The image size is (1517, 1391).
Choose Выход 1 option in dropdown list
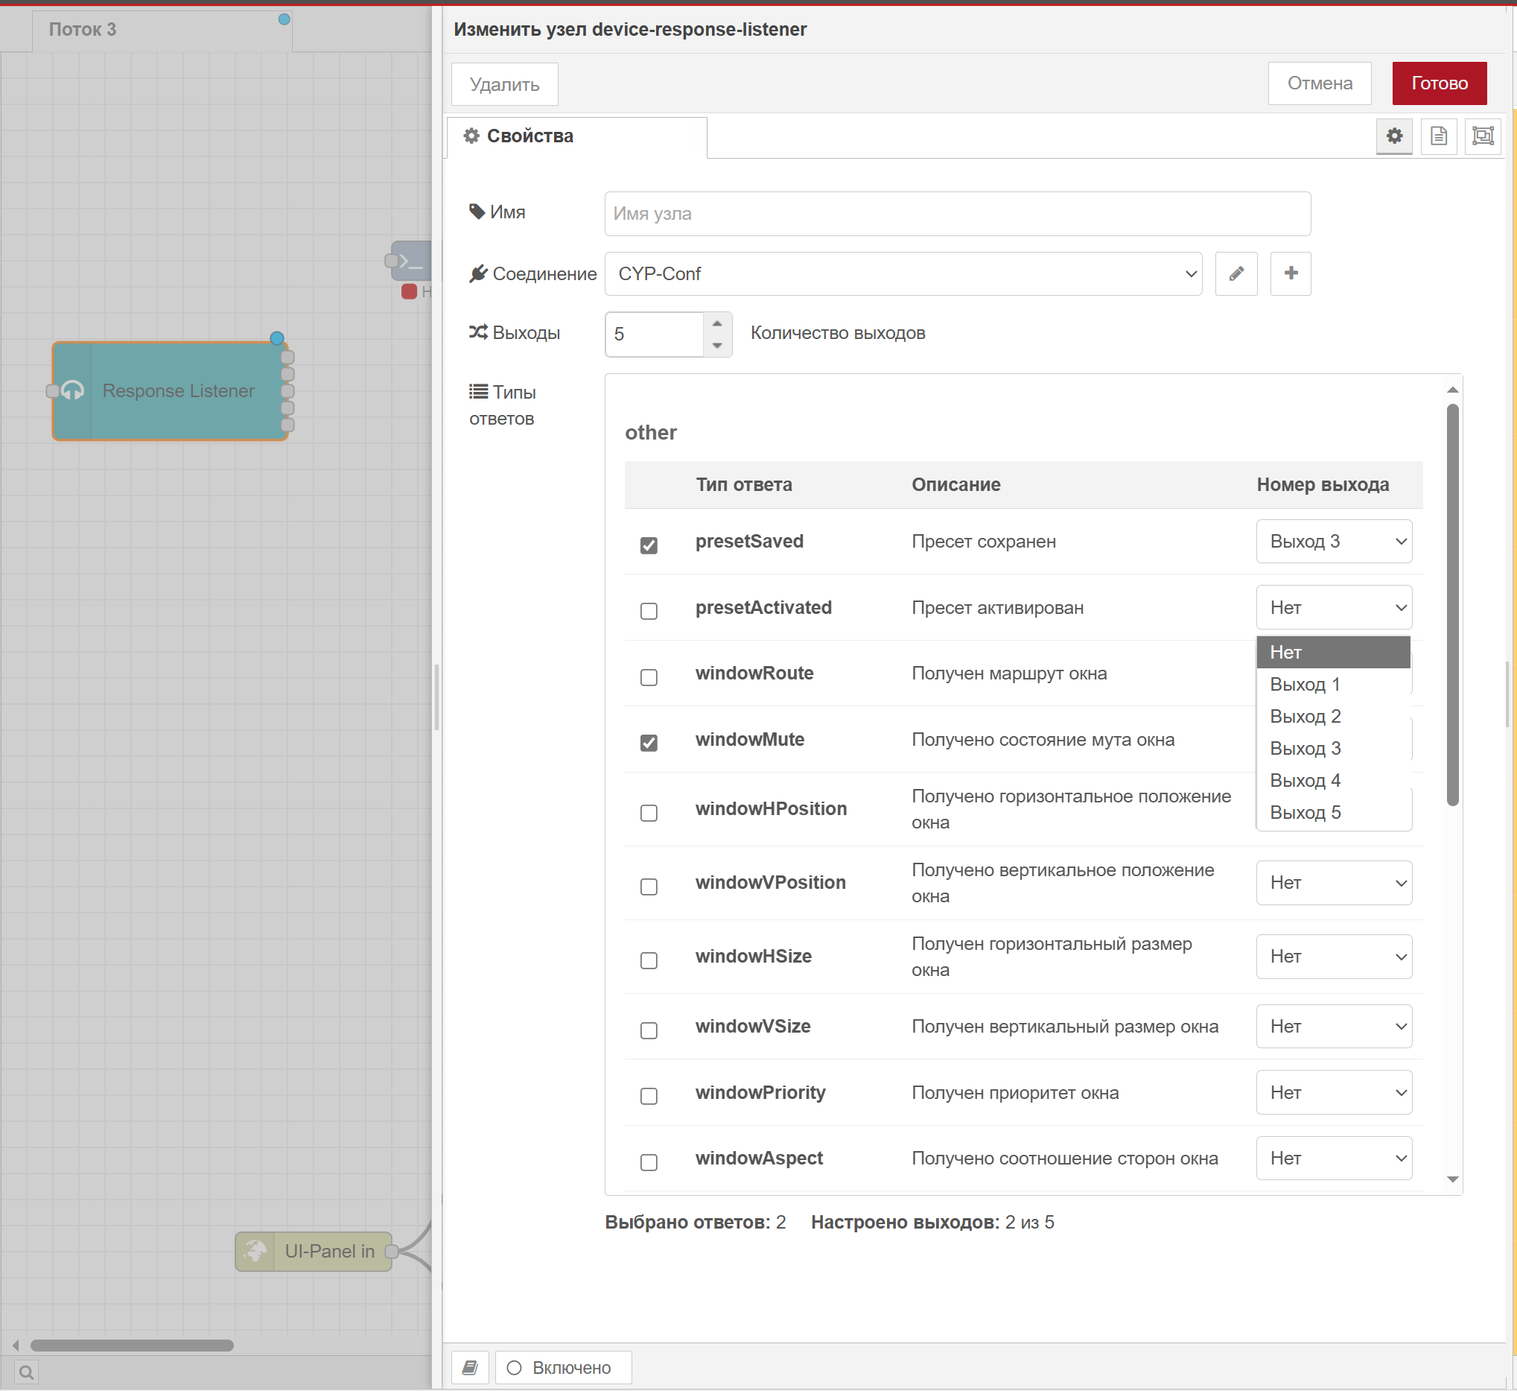pos(1305,684)
